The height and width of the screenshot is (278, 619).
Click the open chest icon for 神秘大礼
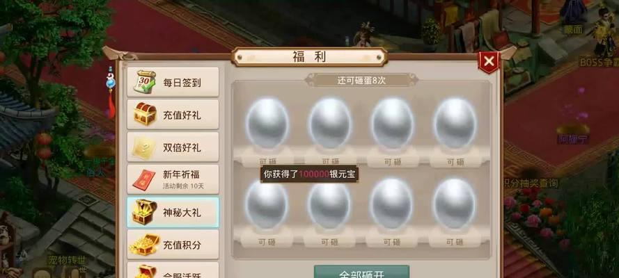tap(144, 212)
